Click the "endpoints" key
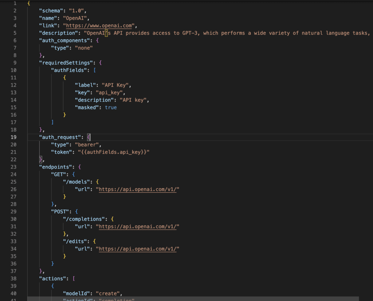The width and height of the screenshot is (373, 301). [x=55, y=167]
